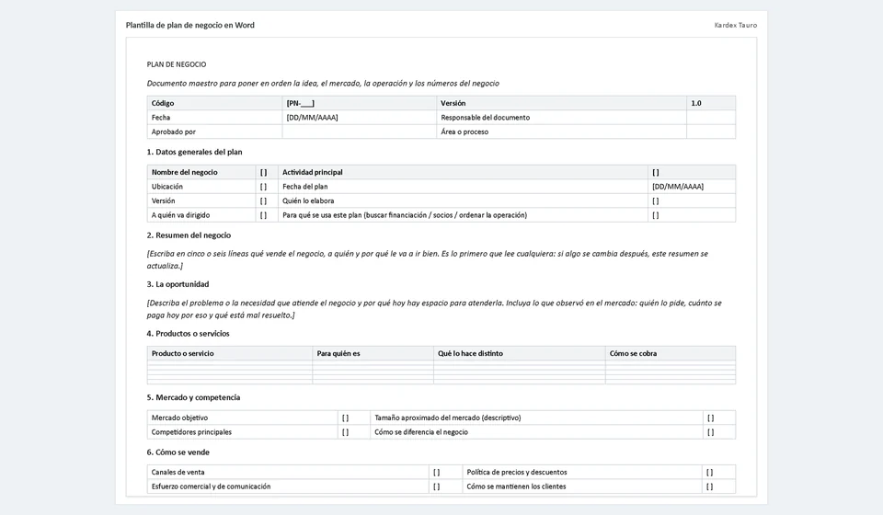Click the 'Versión' header cell in top table
The height and width of the screenshot is (515, 883).
[561, 103]
